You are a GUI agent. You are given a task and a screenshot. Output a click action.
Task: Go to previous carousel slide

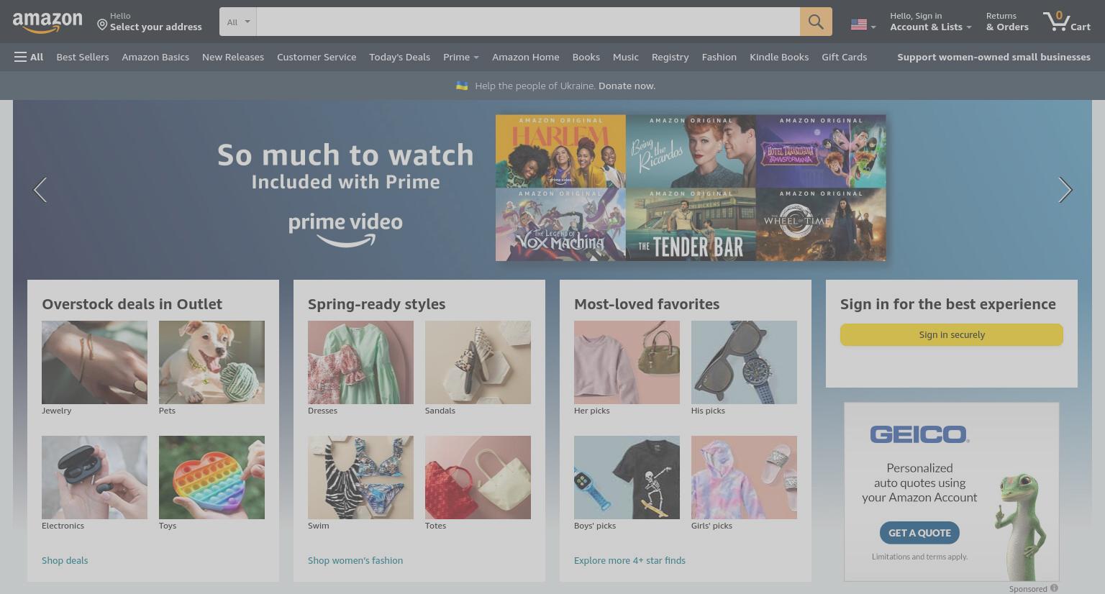coord(40,190)
